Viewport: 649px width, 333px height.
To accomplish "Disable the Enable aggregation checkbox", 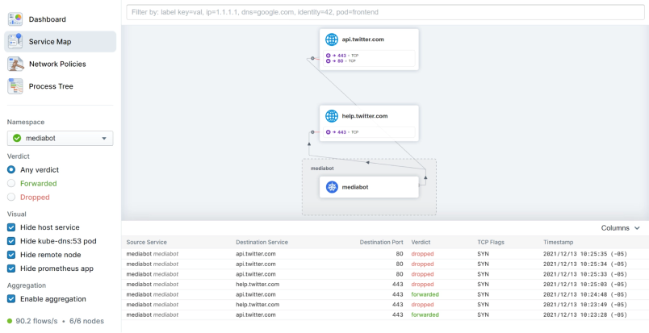I will 11,298.
